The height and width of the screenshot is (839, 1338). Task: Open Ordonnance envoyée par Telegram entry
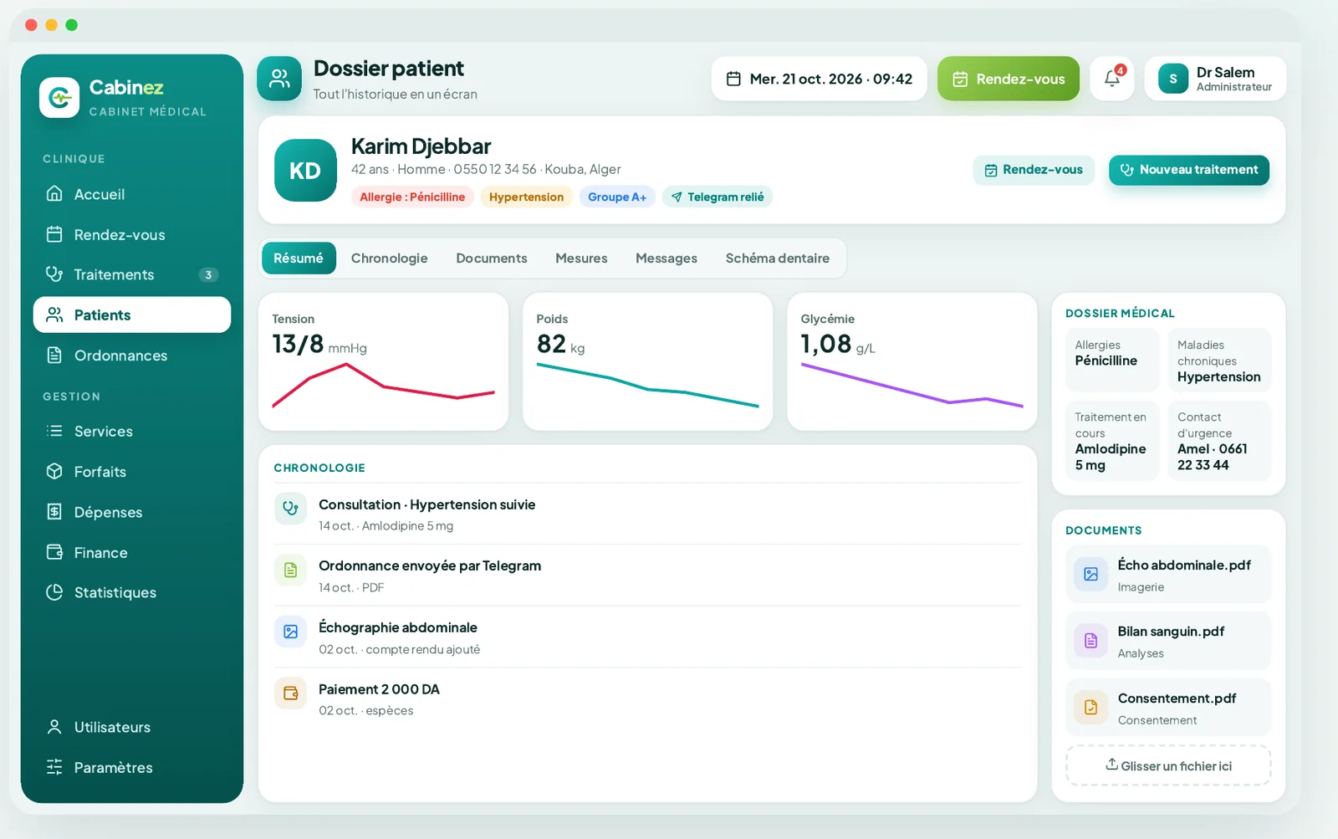click(648, 576)
